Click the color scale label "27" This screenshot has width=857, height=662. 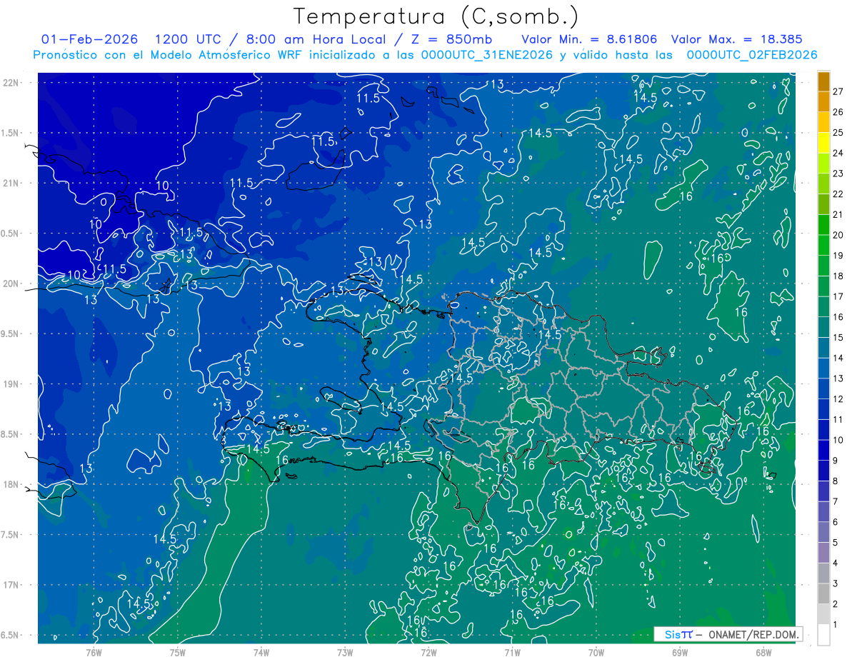[838, 91]
